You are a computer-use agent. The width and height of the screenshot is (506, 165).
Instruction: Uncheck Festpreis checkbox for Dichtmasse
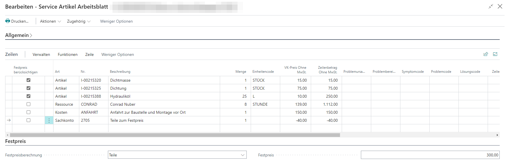[28, 80]
